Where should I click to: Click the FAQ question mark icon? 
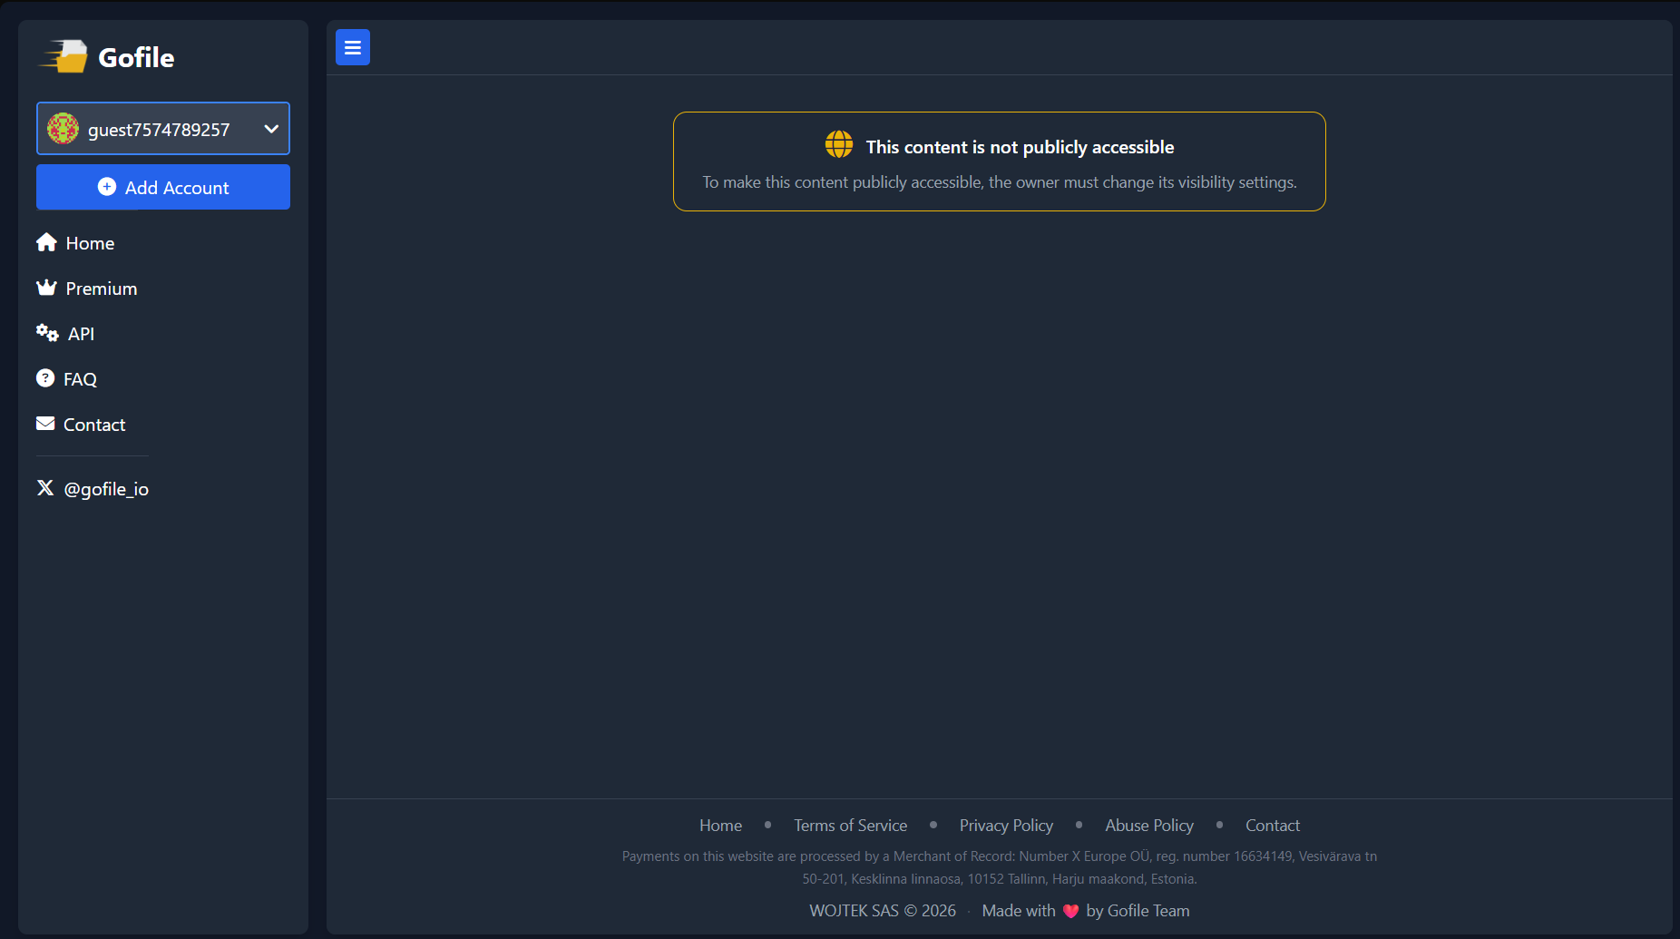45,378
